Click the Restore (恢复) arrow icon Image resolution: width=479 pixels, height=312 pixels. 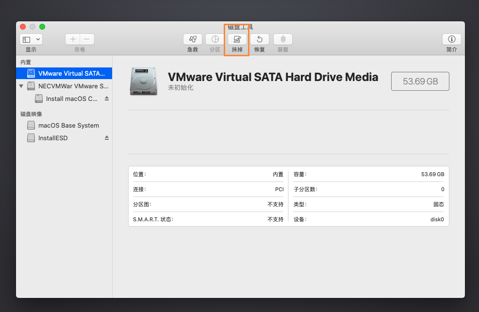pos(259,39)
